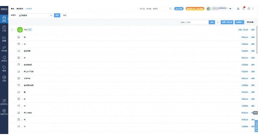Click the 牛 category name text
258x140 pixels.
click(x=25, y=127)
